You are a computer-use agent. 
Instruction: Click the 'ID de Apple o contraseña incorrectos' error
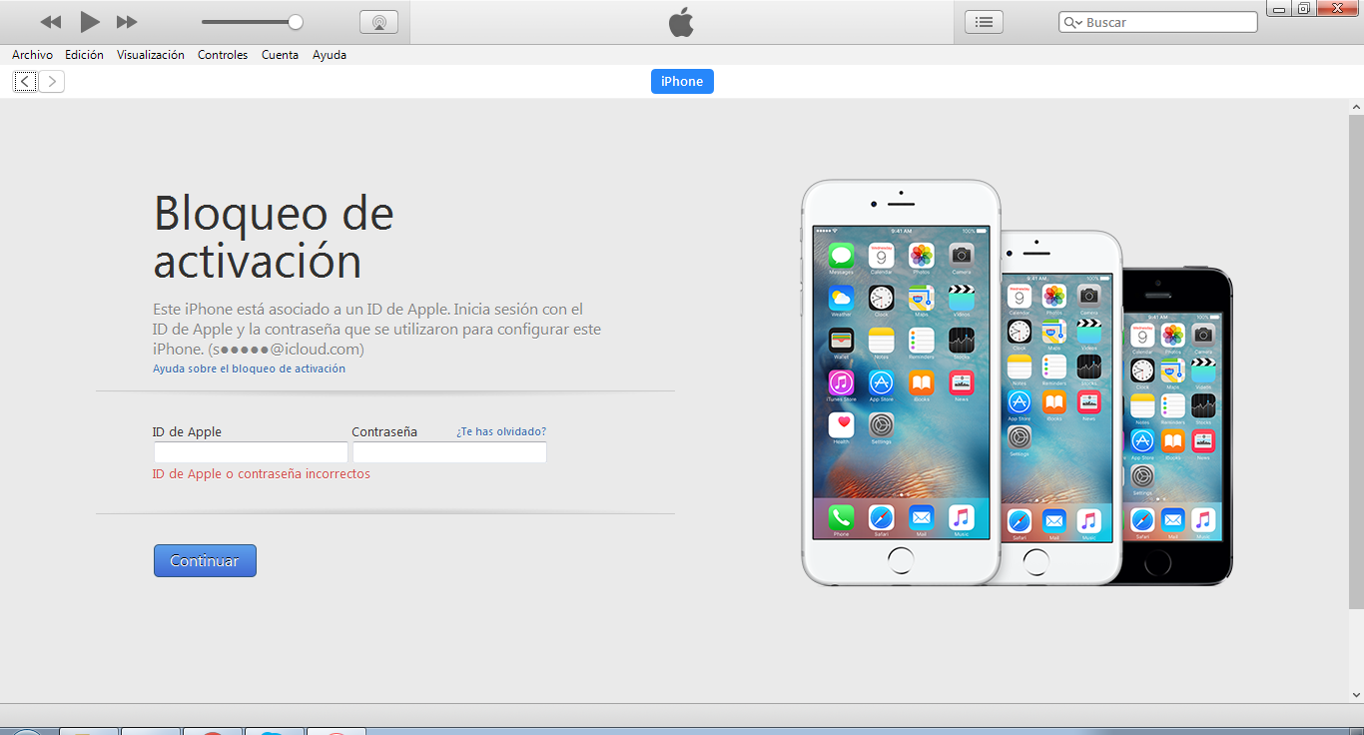coord(262,474)
